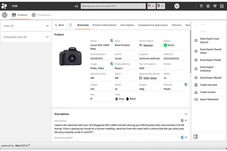Go back using the Back button
Viewport: 227px width, 151px height.
(x=60, y=25)
